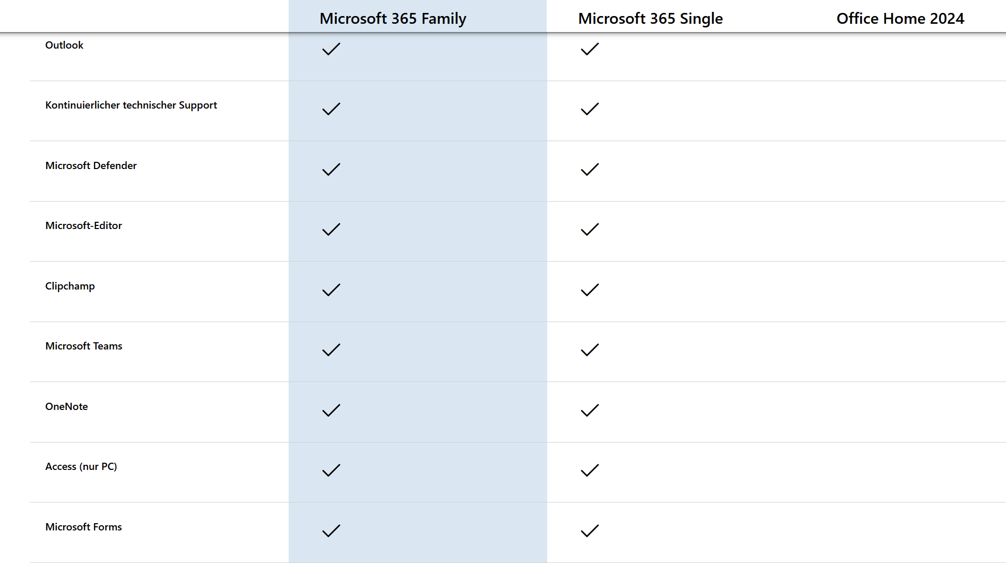
Task: Click Clipchamp checkmark under 365 Single
Action: [590, 290]
